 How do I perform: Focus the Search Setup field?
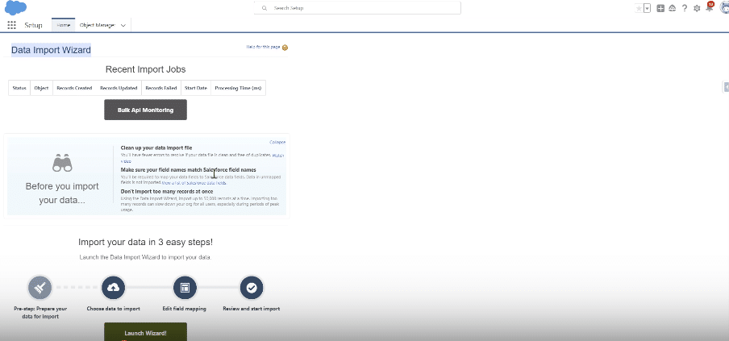pyautogui.click(x=357, y=8)
